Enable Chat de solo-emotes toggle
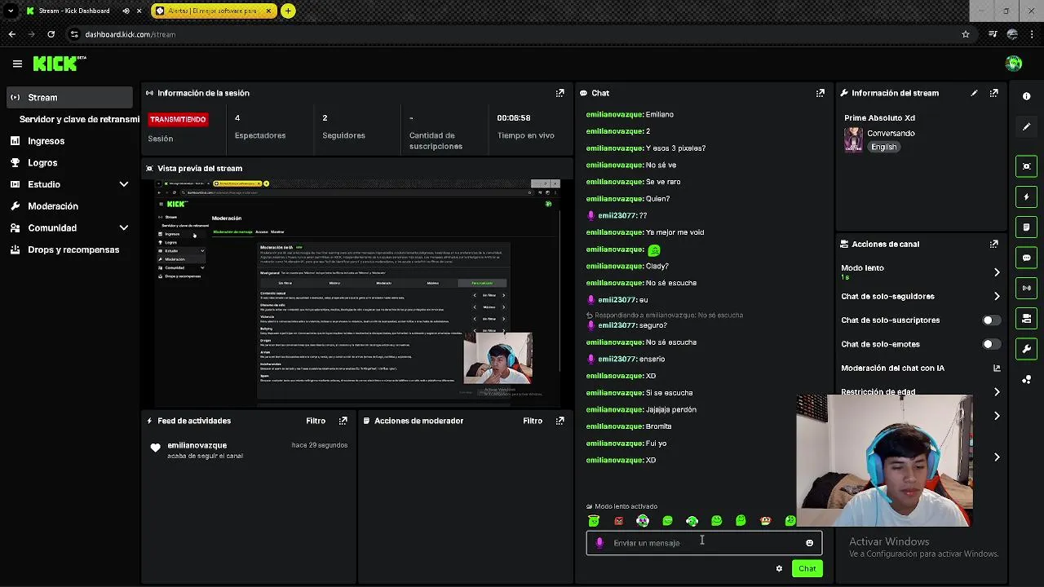Viewport: 1044px width, 587px height. click(x=990, y=344)
